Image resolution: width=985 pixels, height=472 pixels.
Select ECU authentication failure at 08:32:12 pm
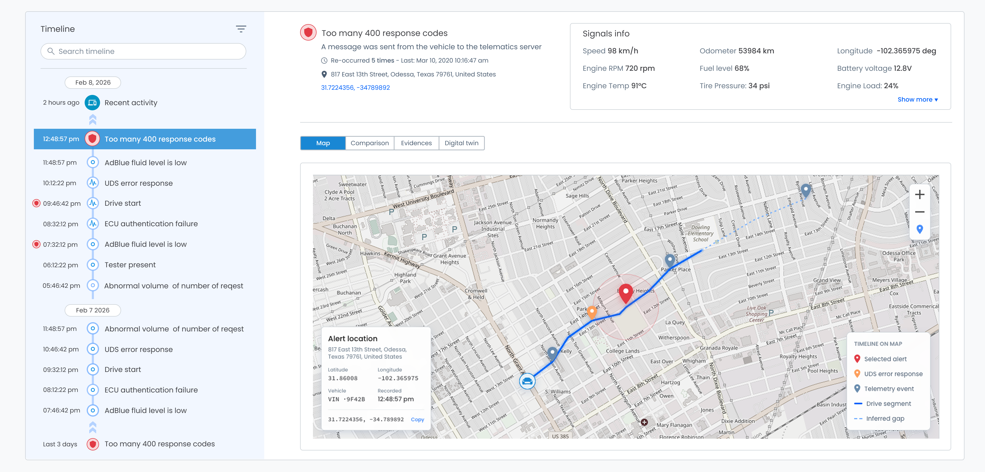coord(144,224)
